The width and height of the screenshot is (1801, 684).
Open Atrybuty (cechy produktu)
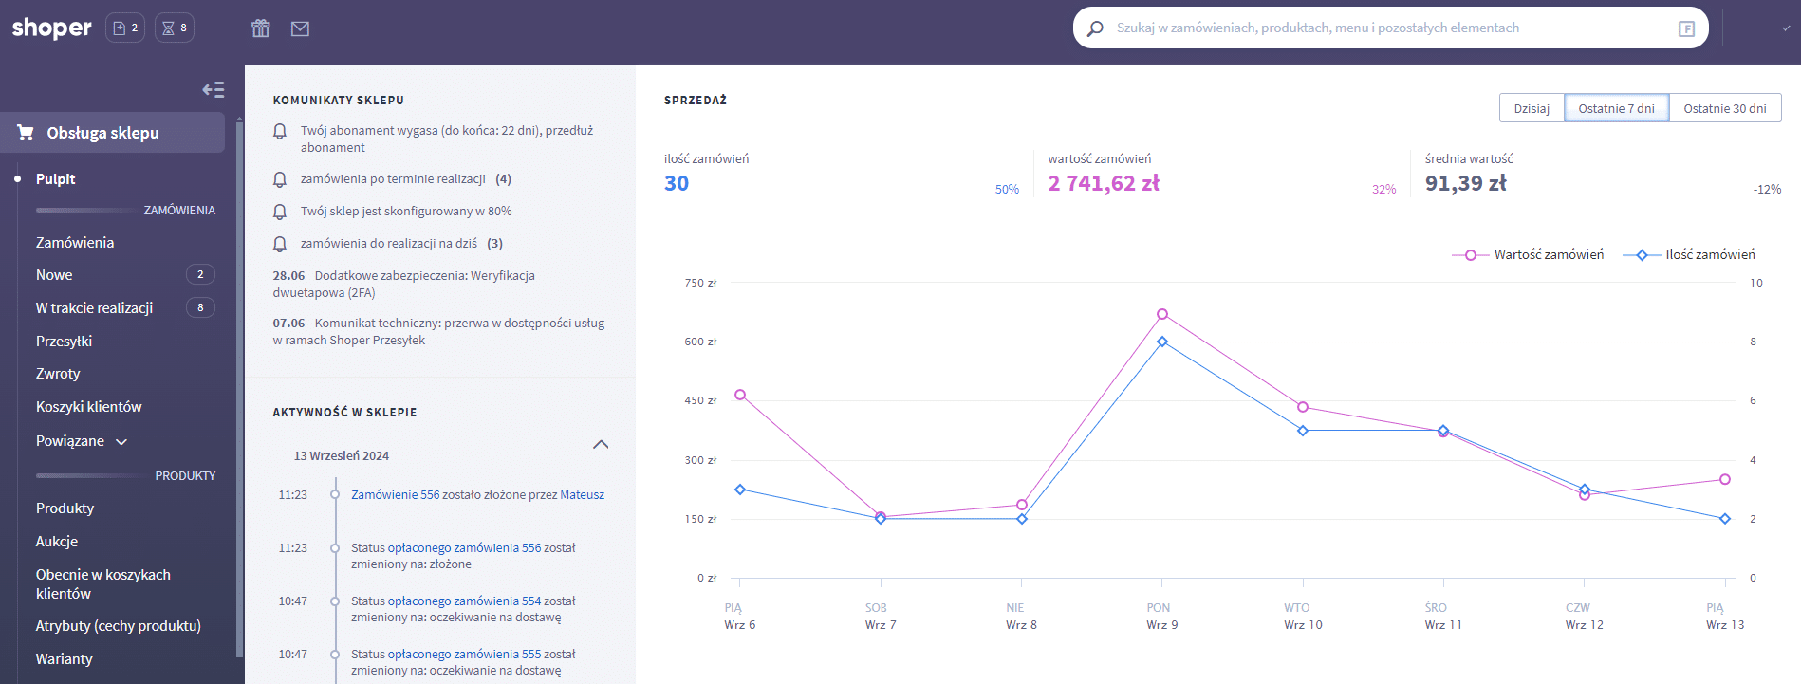[x=119, y=626]
